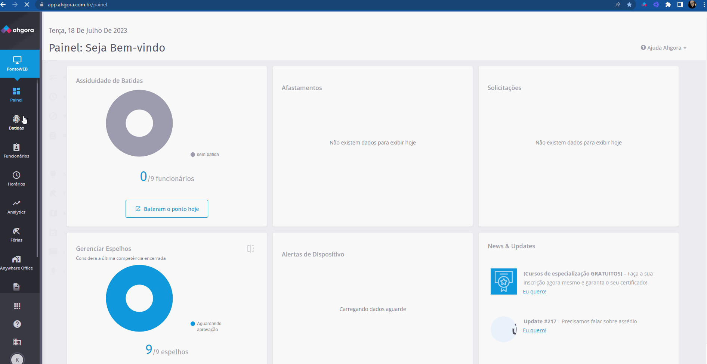Click the 9/9 espelhos count
This screenshot has width=707, height=364.
tap(167, 350)
